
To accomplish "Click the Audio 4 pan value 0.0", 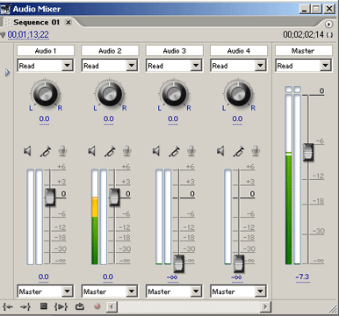I will tap(237, 119).
